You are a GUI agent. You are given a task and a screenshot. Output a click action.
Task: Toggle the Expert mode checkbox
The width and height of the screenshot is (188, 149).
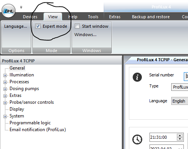[x=38, y=26]
